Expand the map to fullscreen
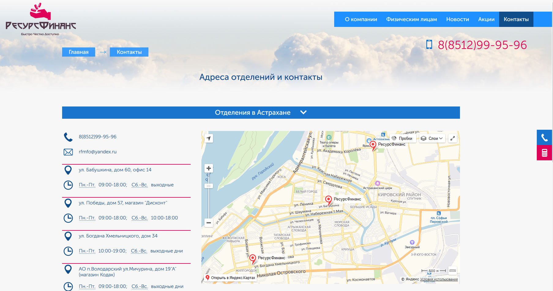 pyautogui.click(x=453, y=138)
